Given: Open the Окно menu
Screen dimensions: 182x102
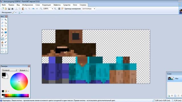Looking at the screenshot, I should coord(75,5).
